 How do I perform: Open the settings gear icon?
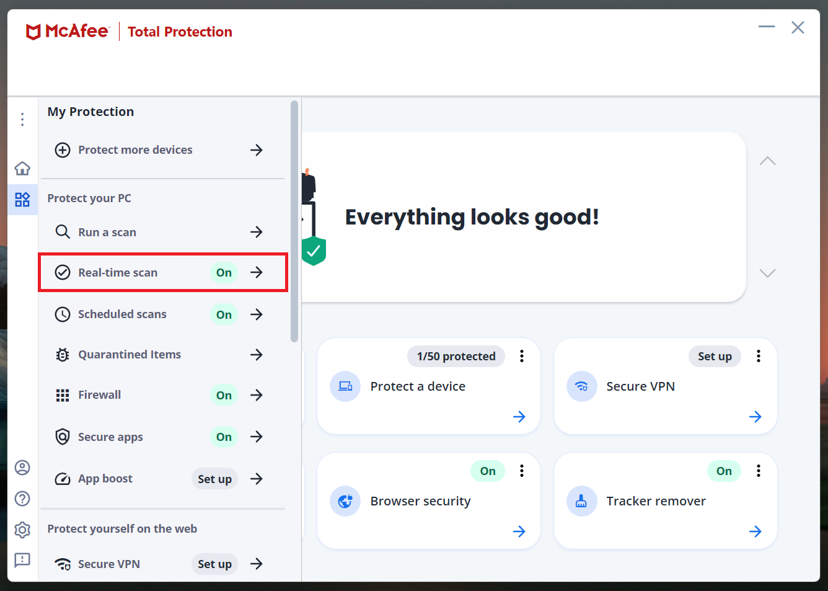[x=22, y=530]
